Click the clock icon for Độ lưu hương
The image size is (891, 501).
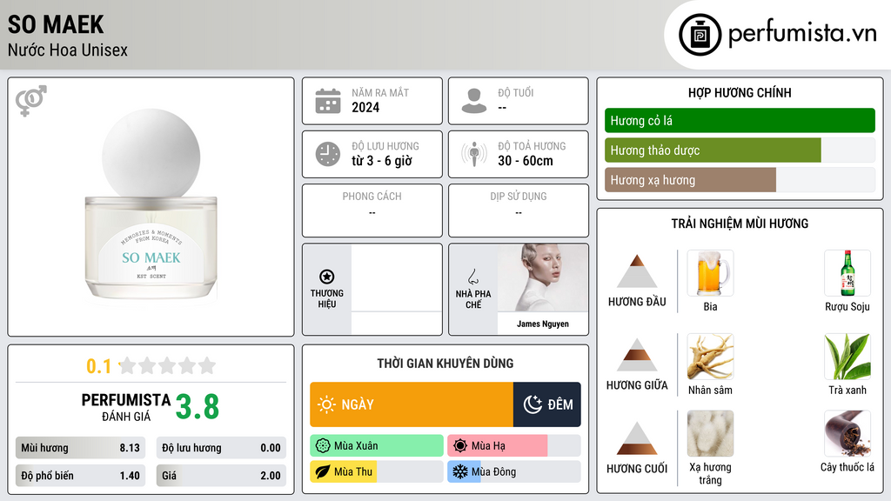328,154
